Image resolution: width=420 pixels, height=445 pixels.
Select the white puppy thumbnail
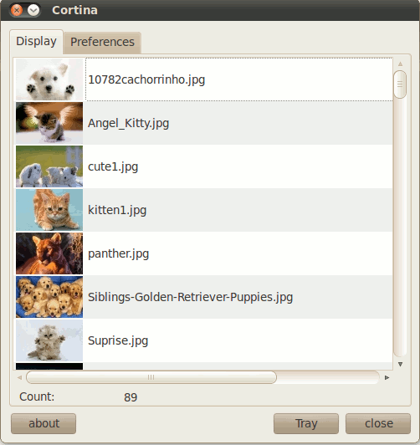(x=49, y=79)
